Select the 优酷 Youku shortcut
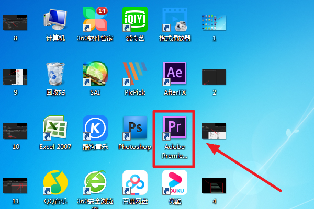The image size is (314, 209). (175, 182)
